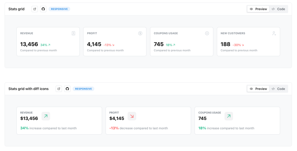Switch Stats grid to Code view

click(278, 9)
